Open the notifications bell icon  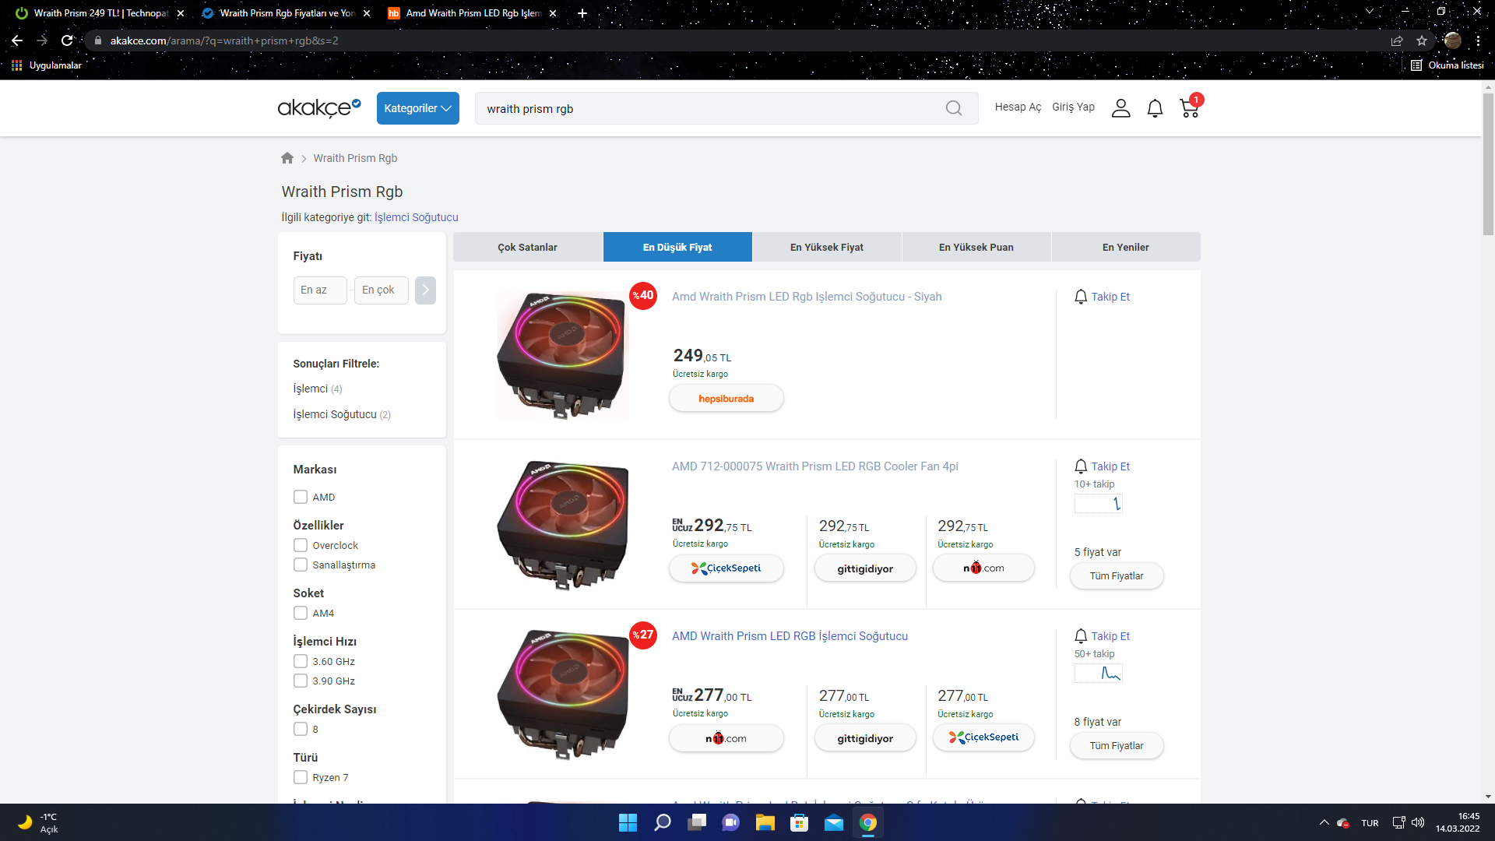tap(1155, 108)
